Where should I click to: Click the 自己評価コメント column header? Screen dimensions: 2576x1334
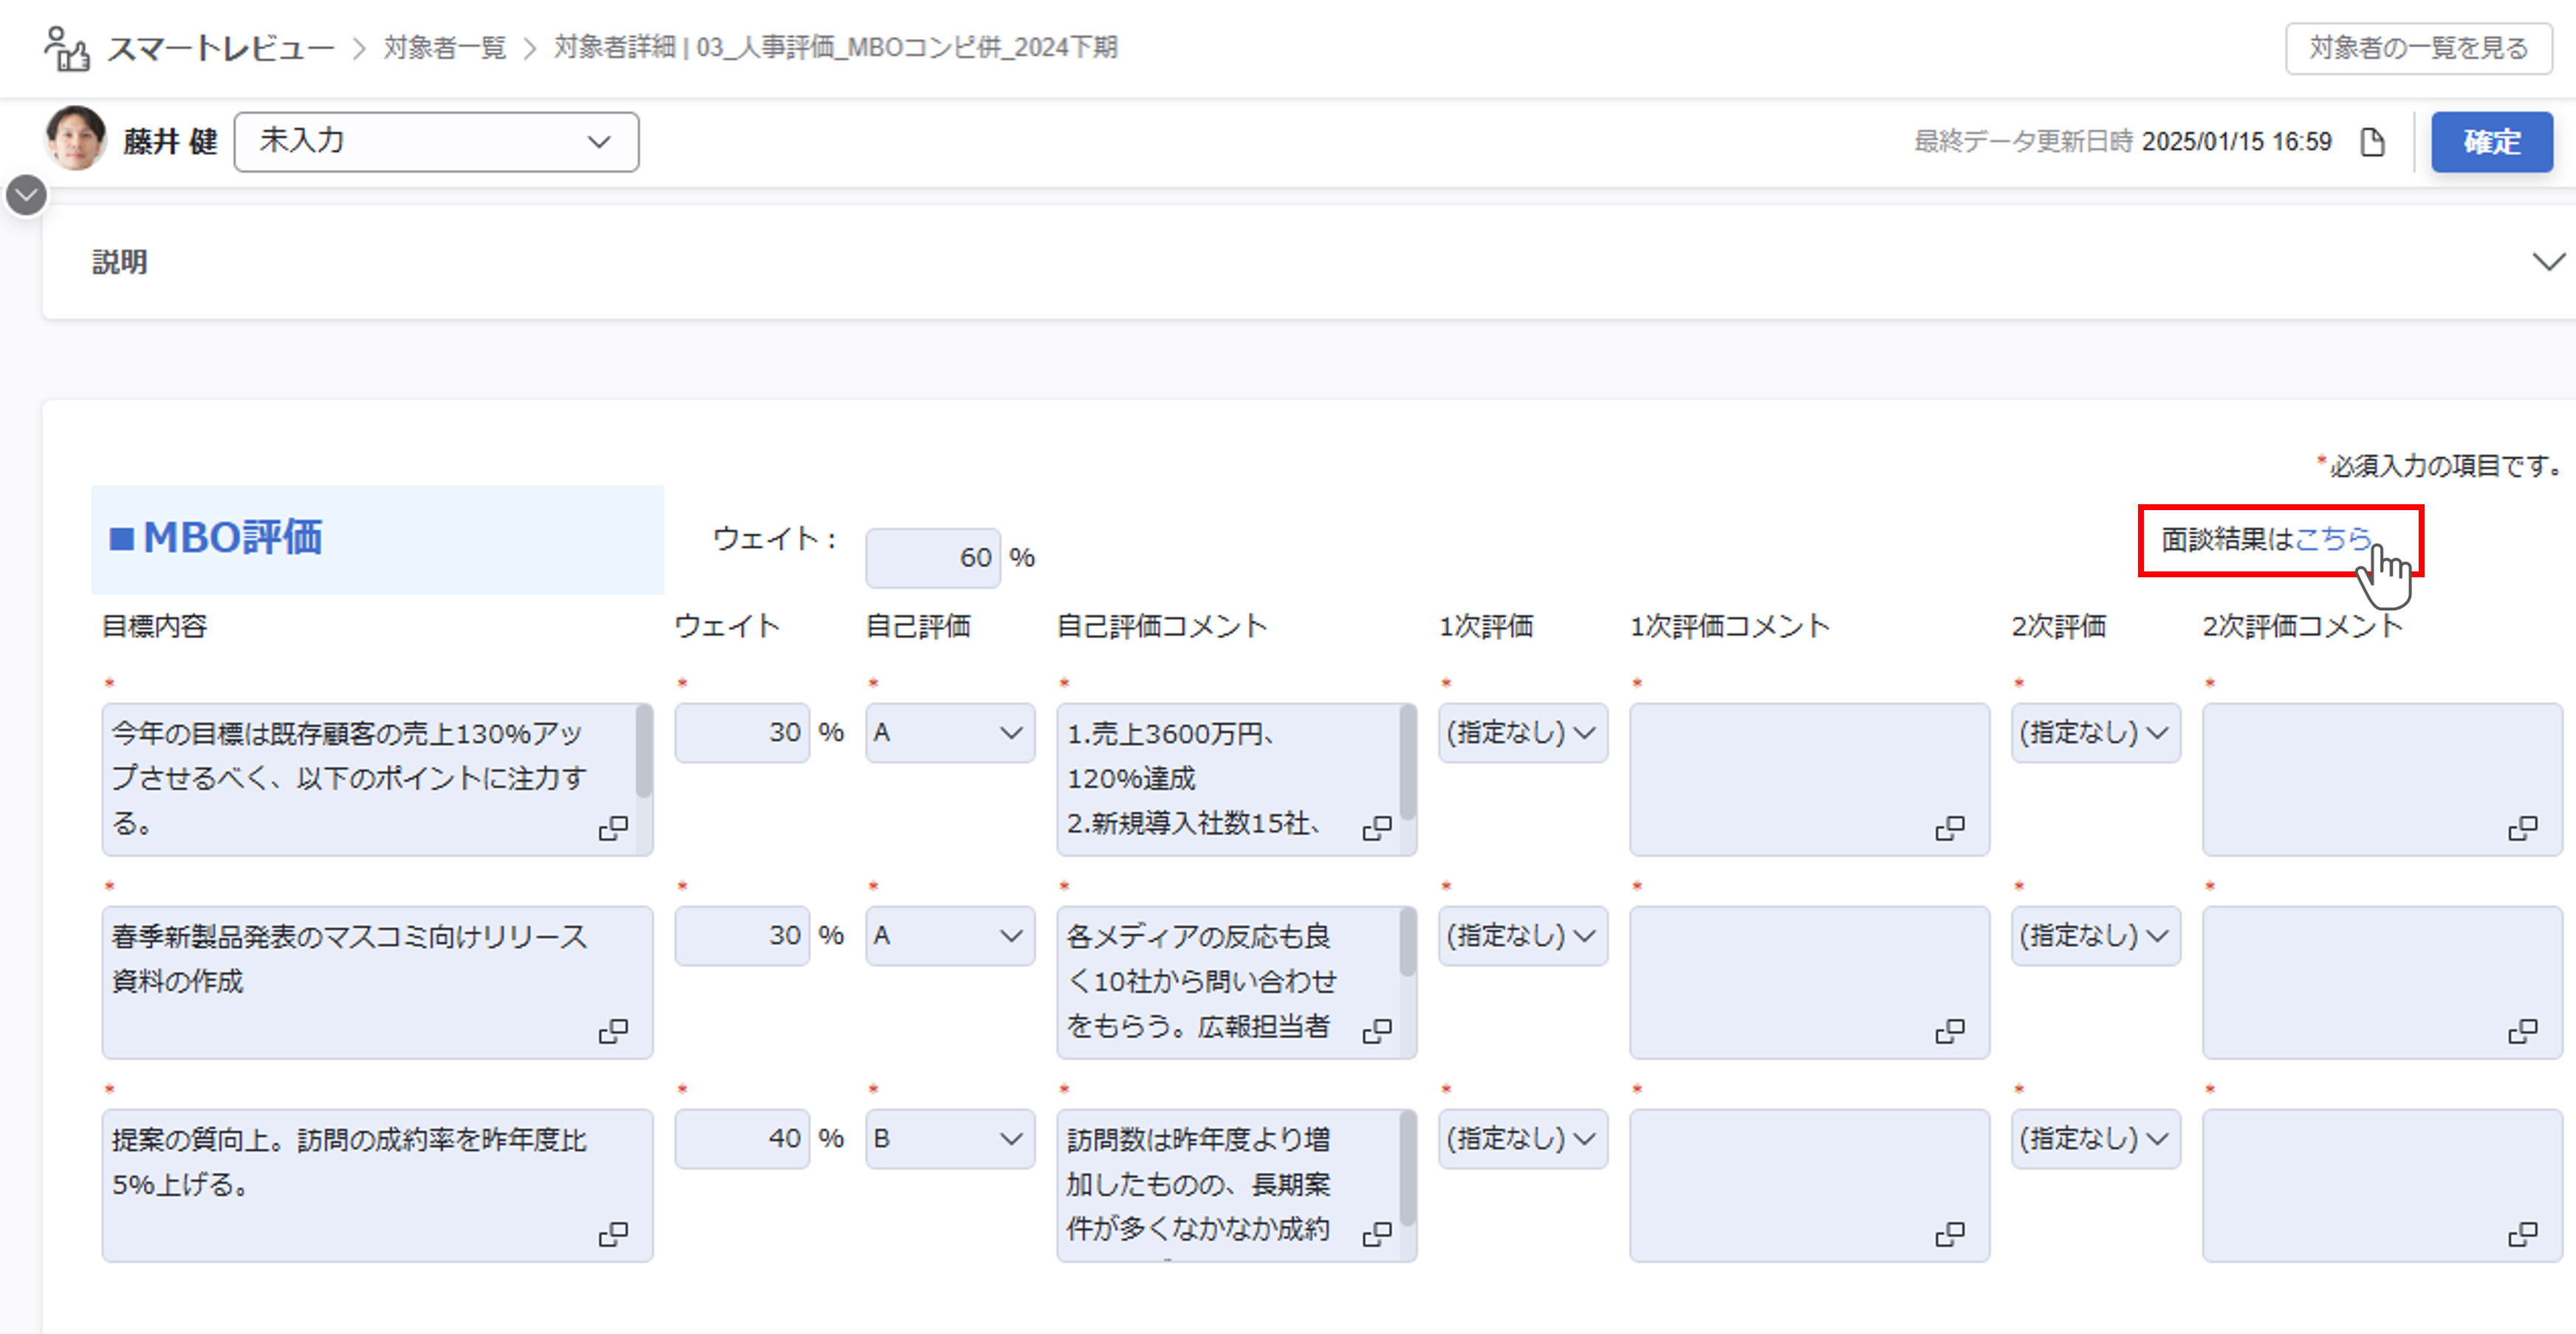(x=1162, y=627)
